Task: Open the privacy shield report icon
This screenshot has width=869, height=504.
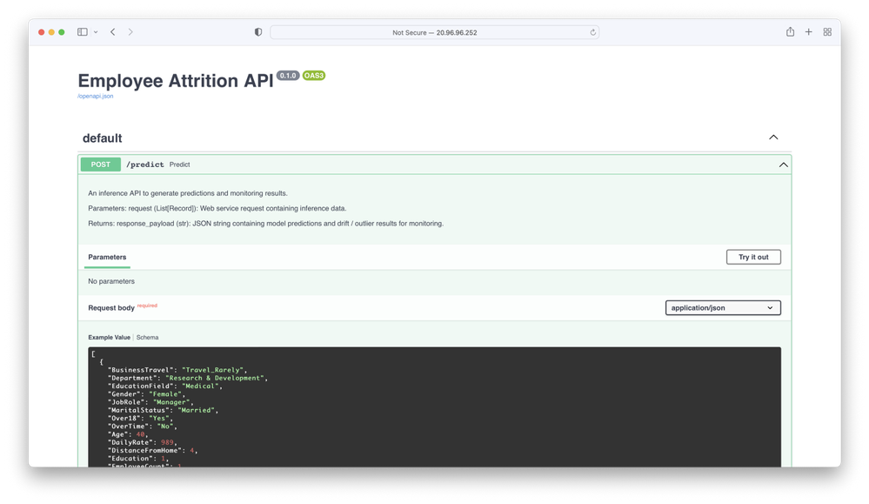Action: click(258, 32)
